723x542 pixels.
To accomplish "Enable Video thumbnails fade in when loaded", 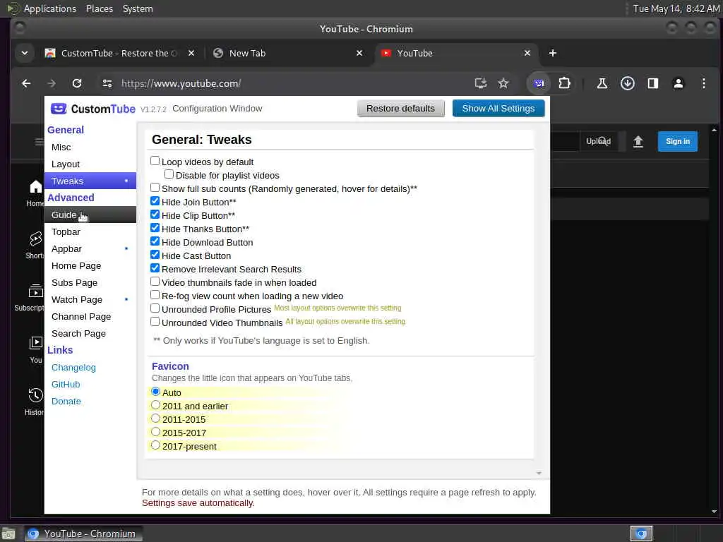I will pos(155,281).
